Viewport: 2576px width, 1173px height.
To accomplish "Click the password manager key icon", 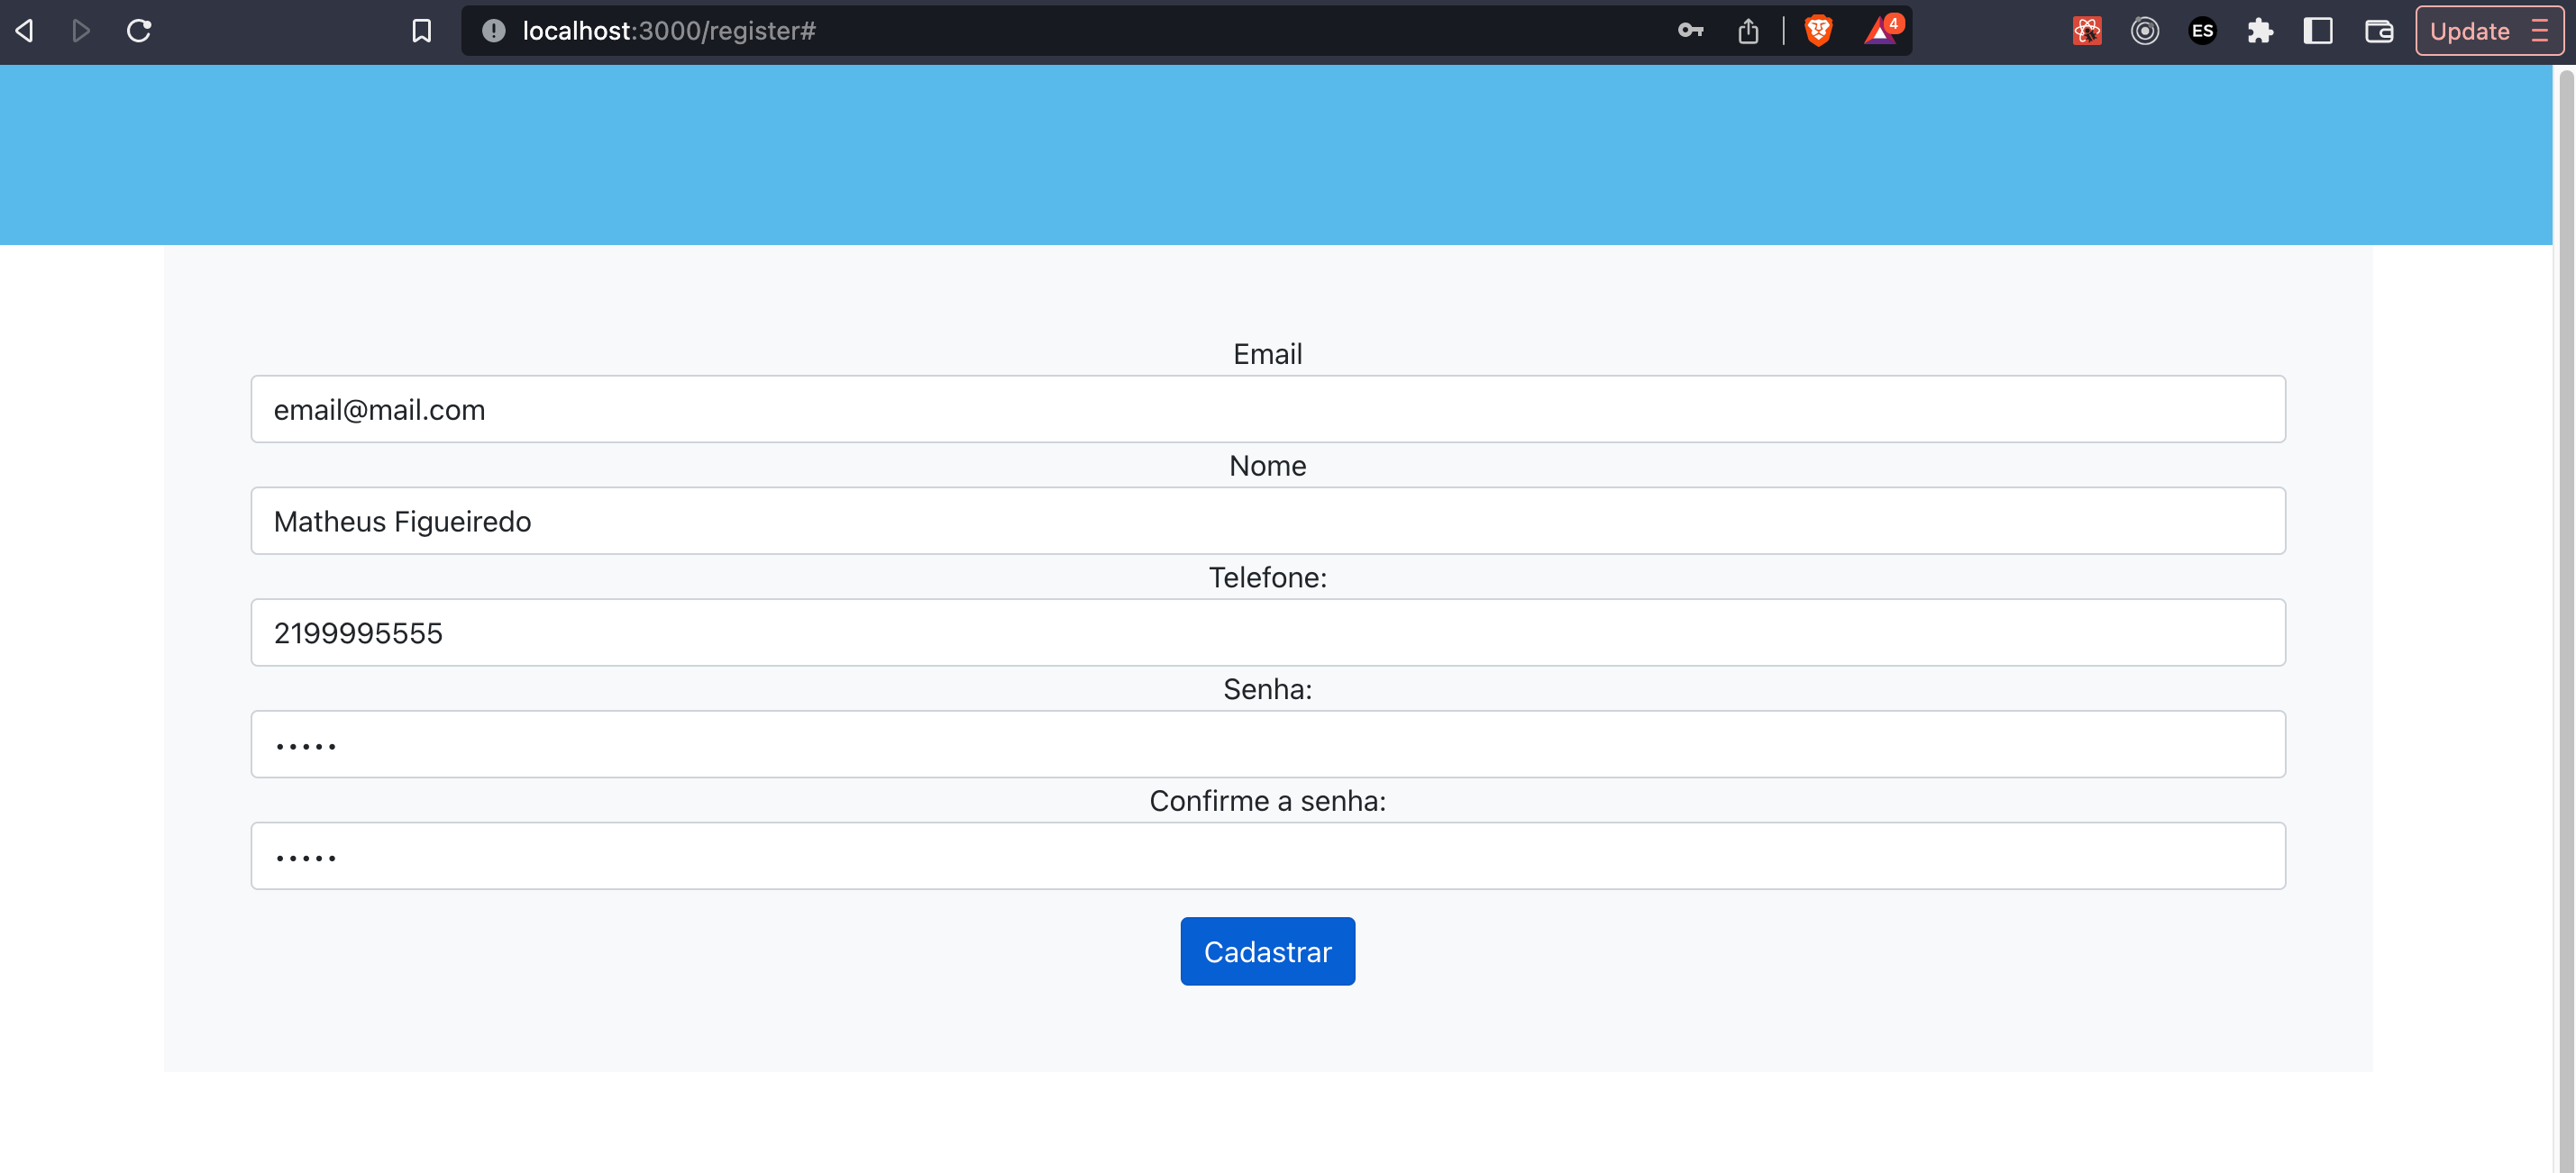I will coord(1693,31).
